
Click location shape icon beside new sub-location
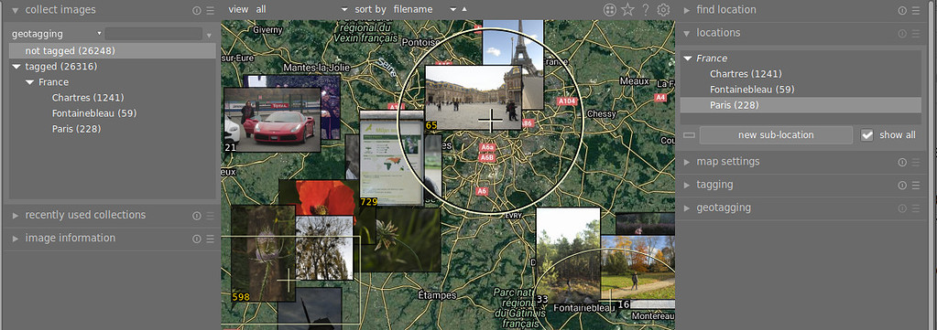689,135
